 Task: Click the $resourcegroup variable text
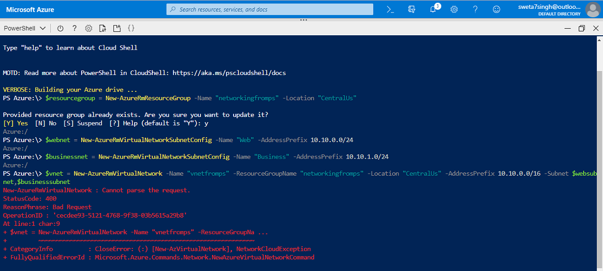tap(70, 98)
